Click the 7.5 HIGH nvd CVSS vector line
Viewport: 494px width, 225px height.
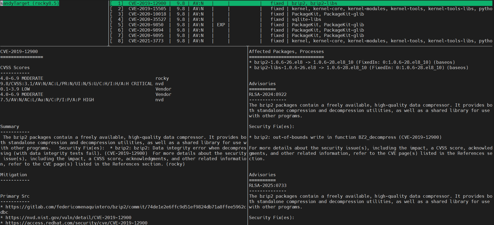(x=47, y=100)
